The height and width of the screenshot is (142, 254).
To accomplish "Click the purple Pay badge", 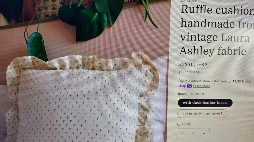I will coord(189,86).
